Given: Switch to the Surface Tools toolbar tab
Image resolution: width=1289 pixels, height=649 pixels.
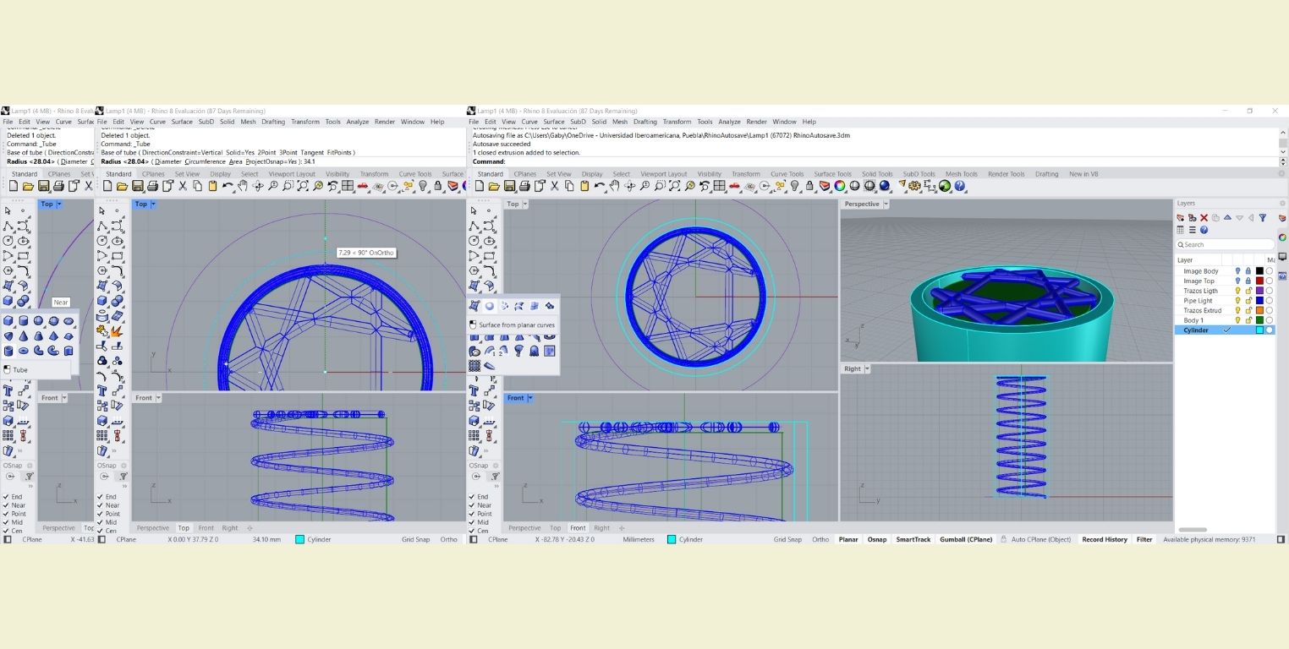Looking at the screenshot, I should (833, 174).
